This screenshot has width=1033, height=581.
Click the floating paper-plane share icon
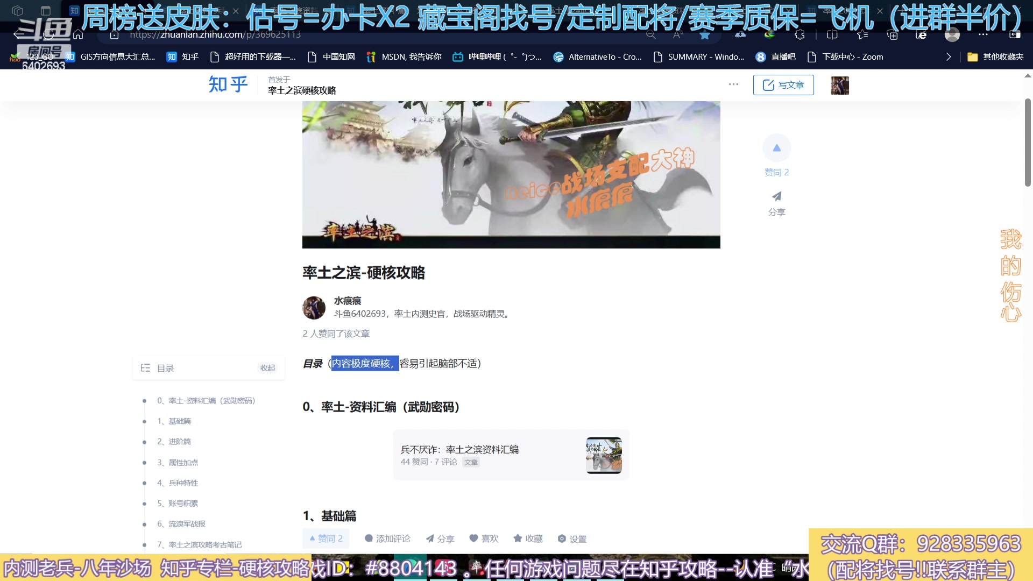(x=776, y=196)
